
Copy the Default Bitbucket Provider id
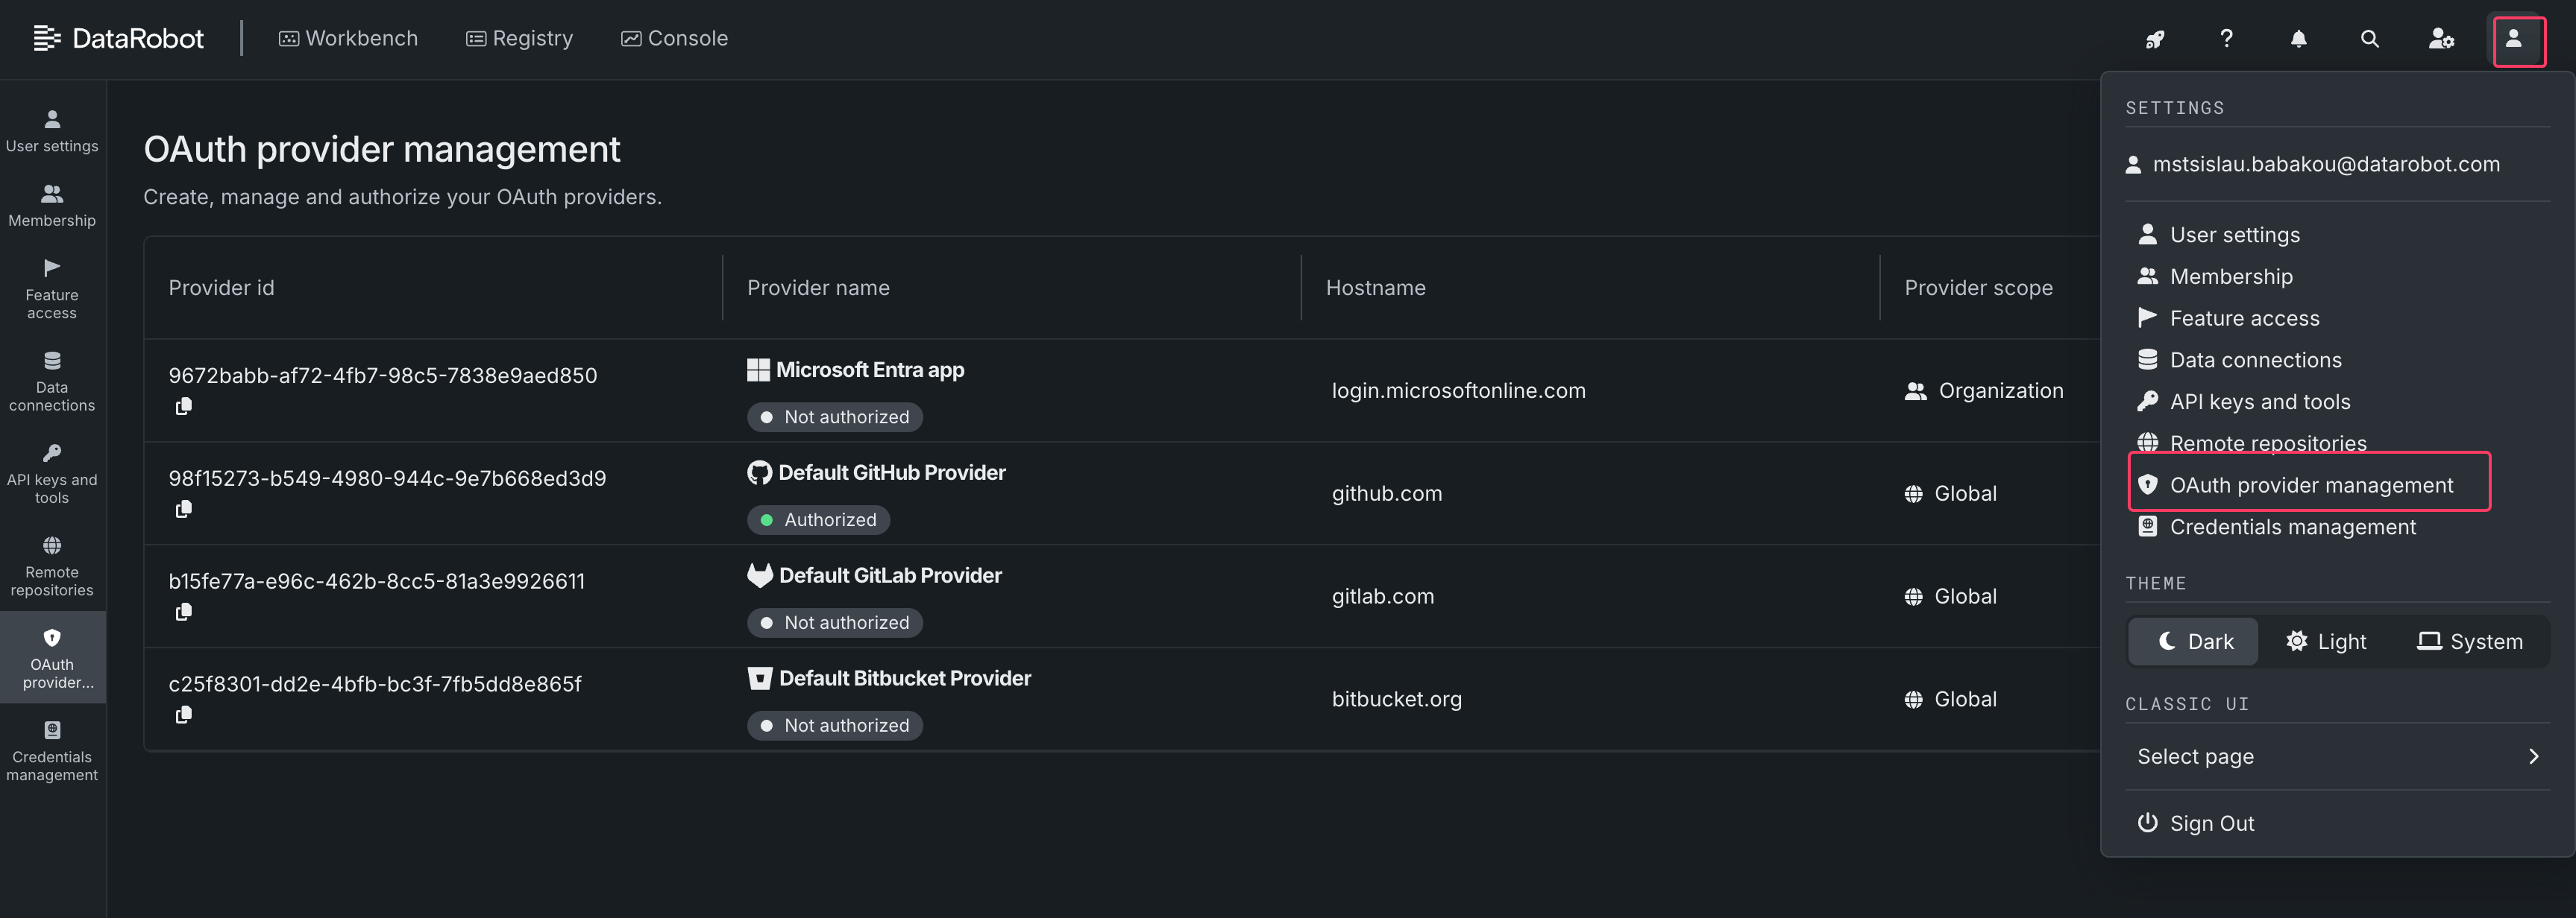coord(184,715)
